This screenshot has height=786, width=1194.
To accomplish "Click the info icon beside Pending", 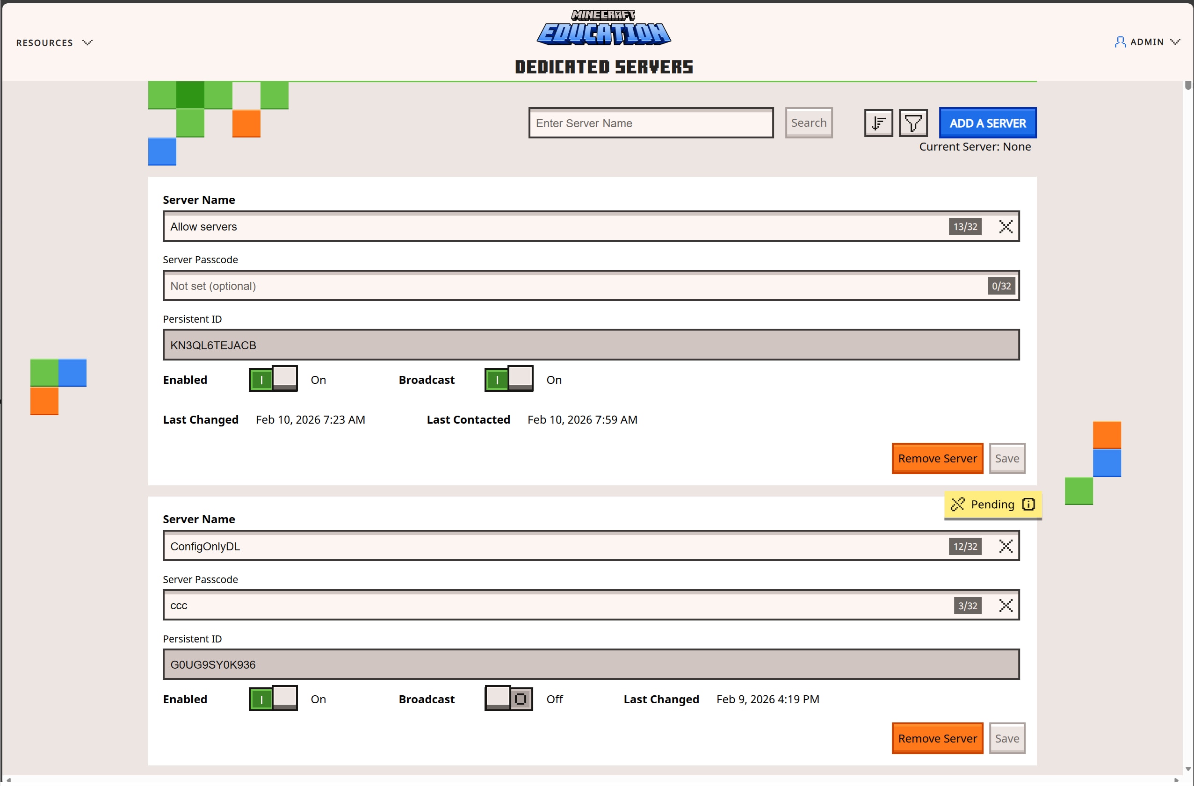I will [1029, 505].
